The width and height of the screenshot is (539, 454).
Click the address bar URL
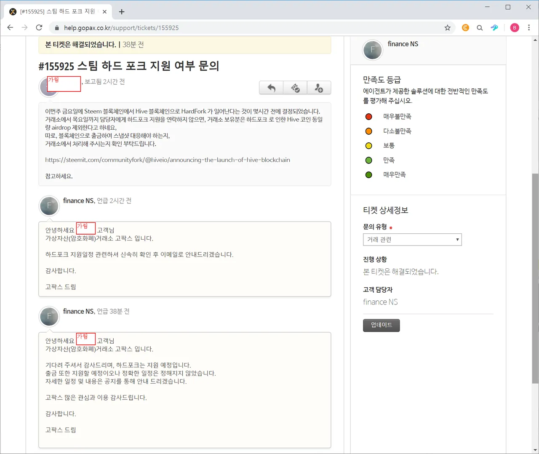click(121, 28)
